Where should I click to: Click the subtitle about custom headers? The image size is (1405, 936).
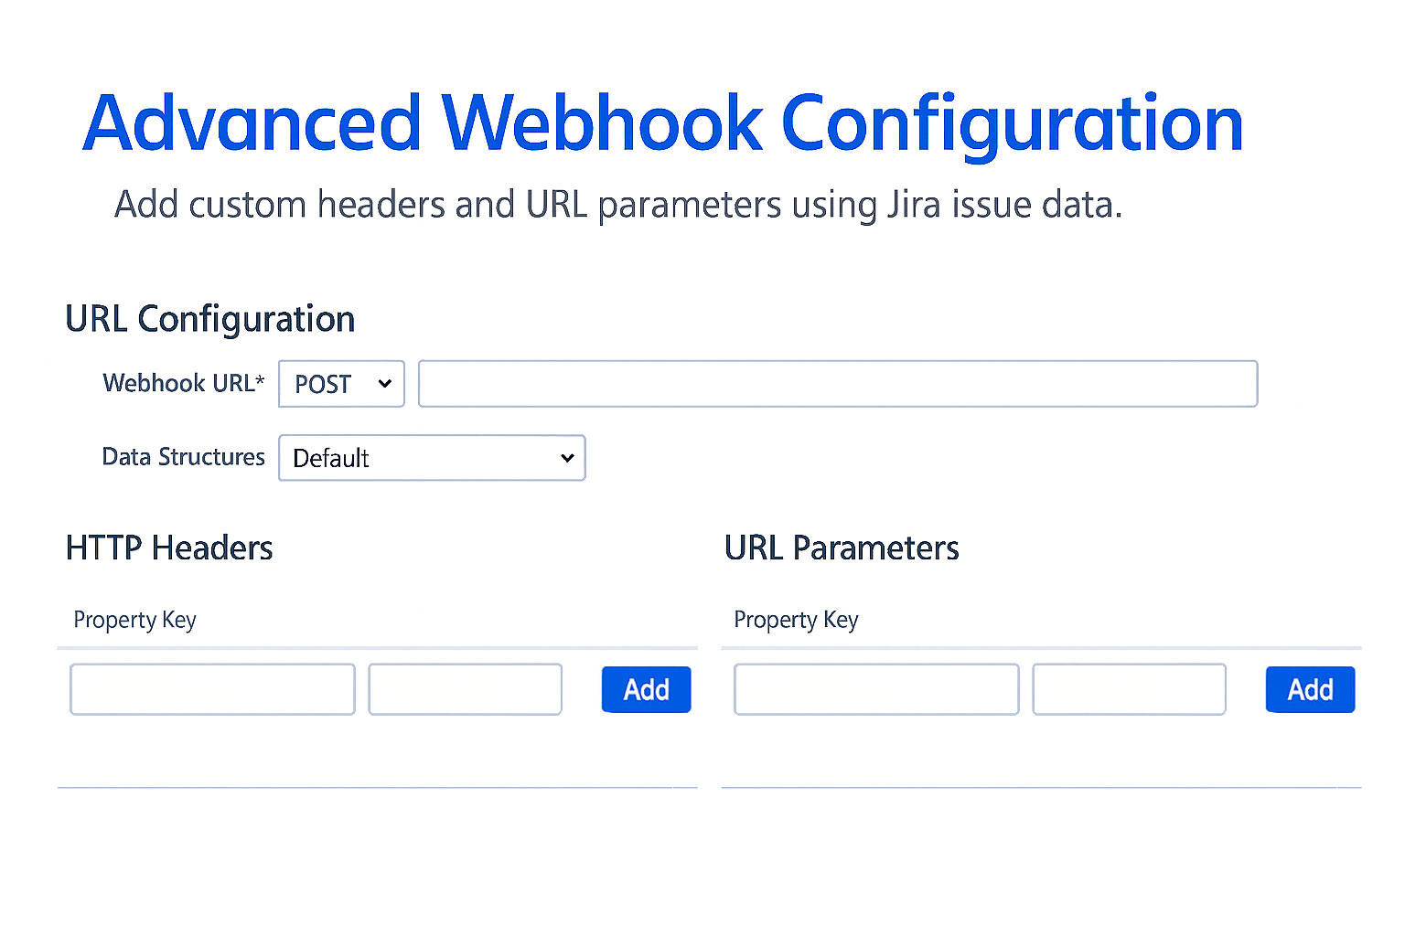[x=617, y=205]
